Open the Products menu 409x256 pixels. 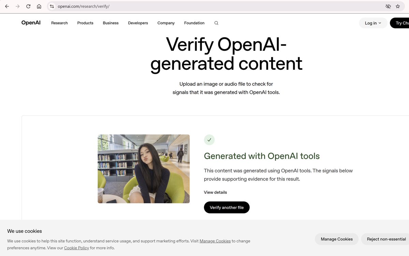pos(85,23)
